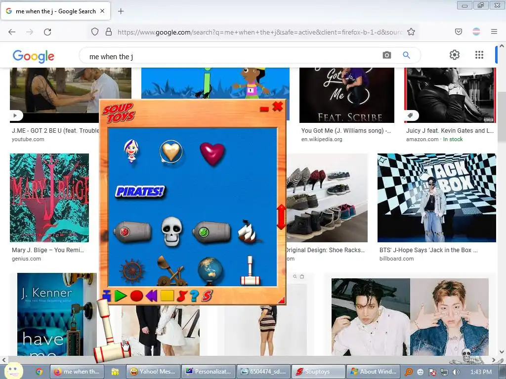The width and height of the screenshot is (506, 379).
Task: Open Chrome from the taskbar
Action: coord(39,372)
